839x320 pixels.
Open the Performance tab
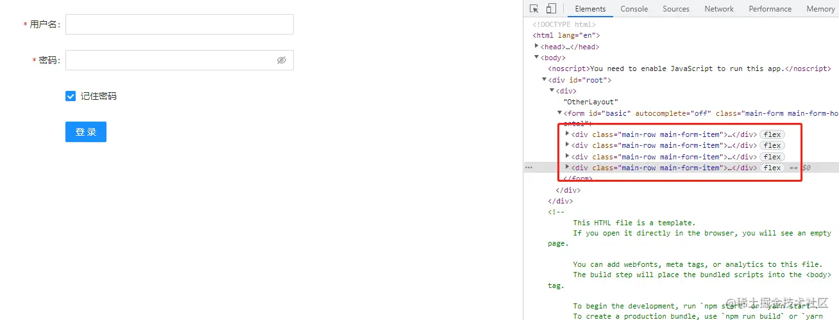(770, 9)
